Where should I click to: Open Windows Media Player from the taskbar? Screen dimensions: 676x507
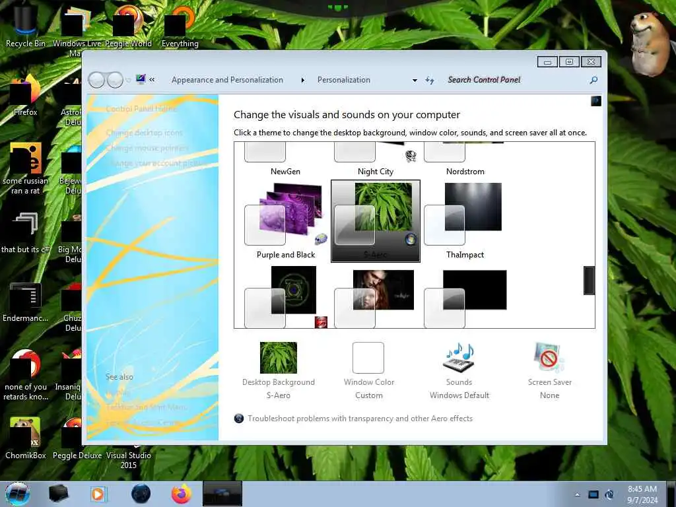point(98,494)
